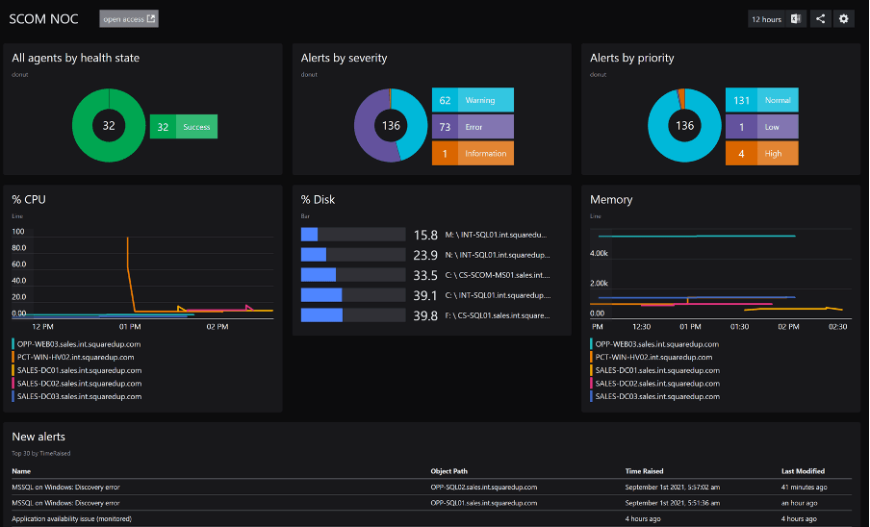Select the Normal priority tile
This screenshot has width=870, height=527.
[x=761, y=100]
